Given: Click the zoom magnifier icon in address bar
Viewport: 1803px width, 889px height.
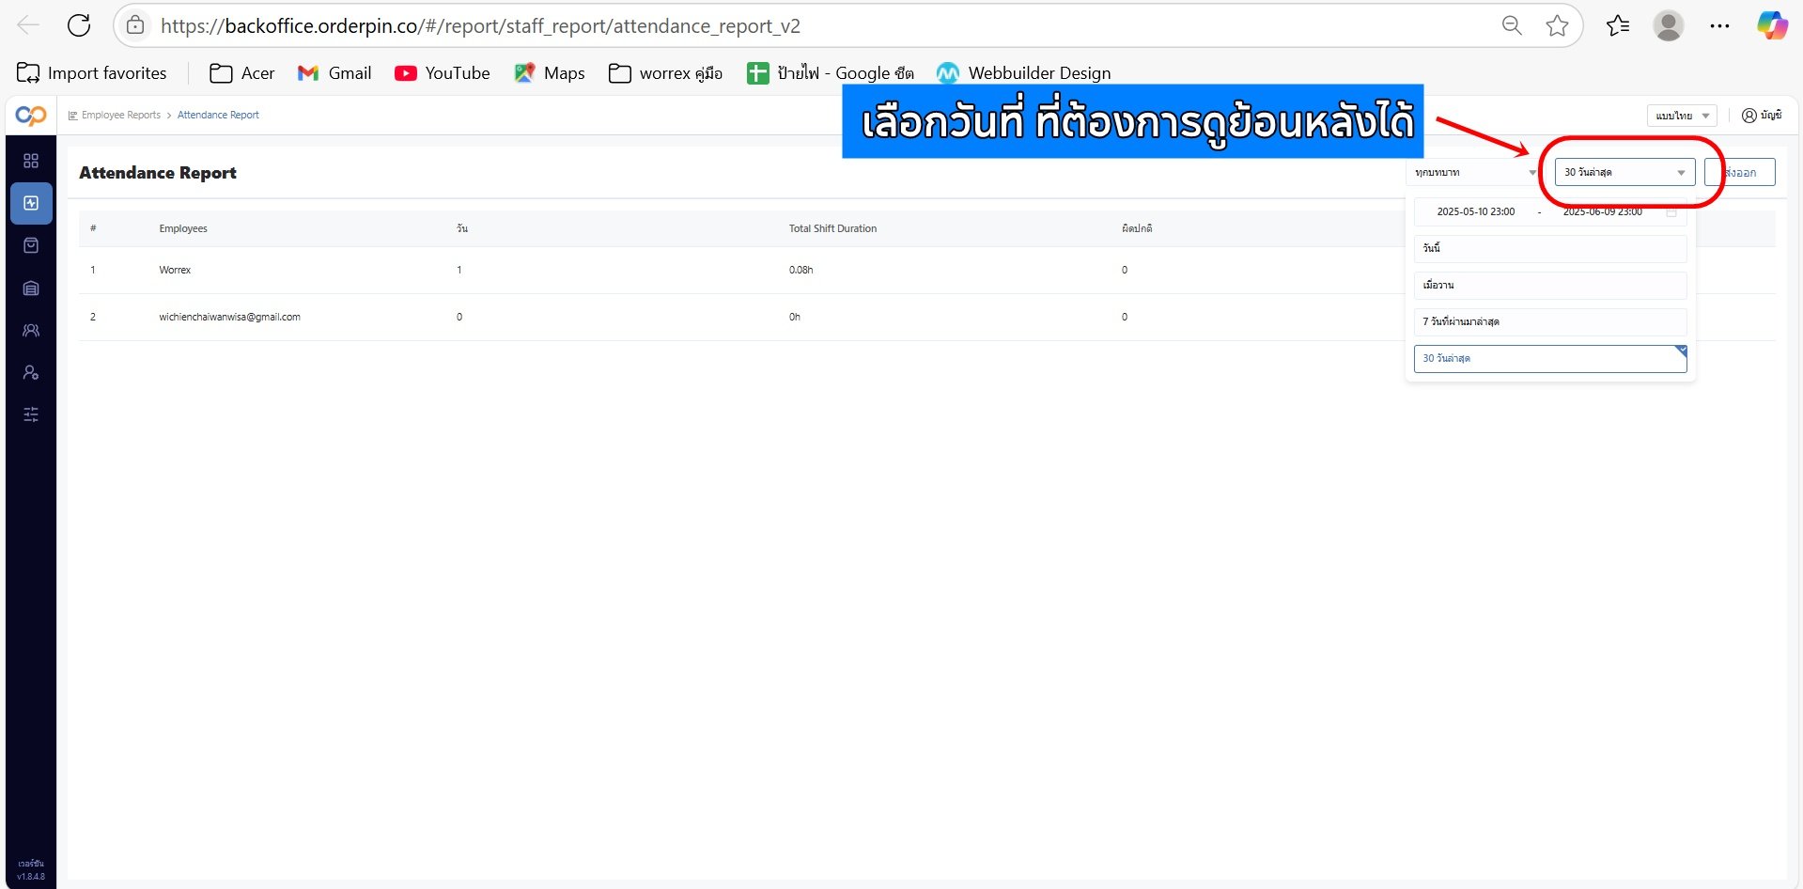Looking at the screenshot, I should click(x=1512, y=25).
